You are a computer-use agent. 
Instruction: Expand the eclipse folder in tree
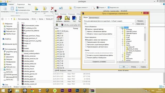tap(122, 39)
